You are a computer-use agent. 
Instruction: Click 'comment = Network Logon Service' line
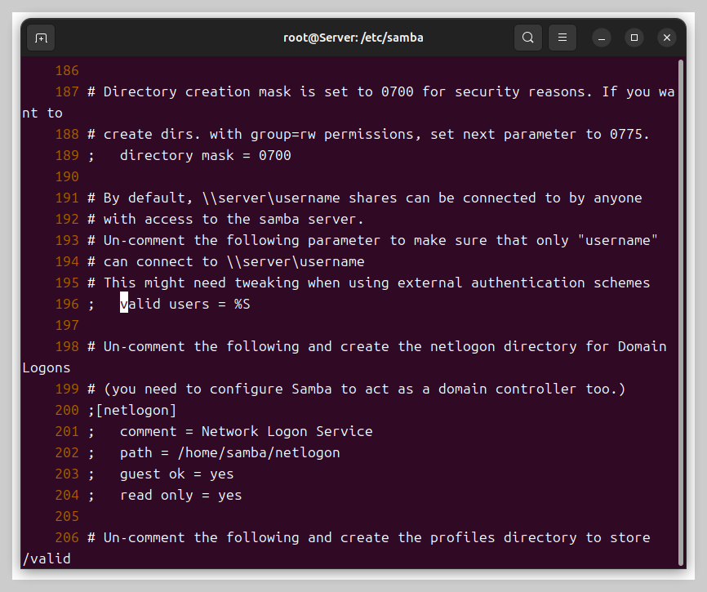pyautogui.click(x=247, y=431)
